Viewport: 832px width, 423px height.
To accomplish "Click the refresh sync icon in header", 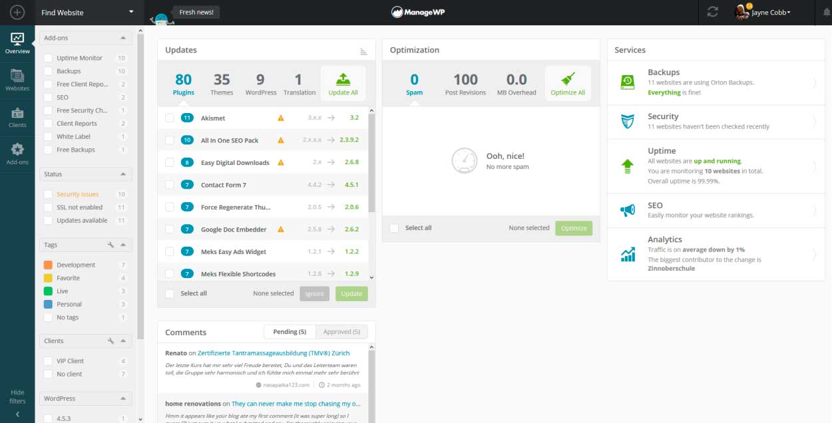I will tap(713, 12).
